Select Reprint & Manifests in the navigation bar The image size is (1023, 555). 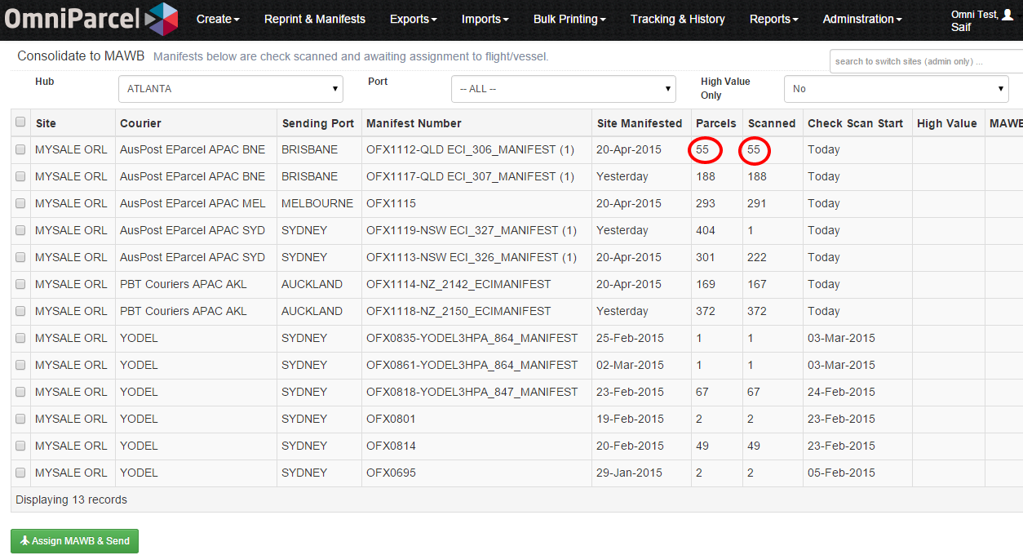(x=315, y=19)
